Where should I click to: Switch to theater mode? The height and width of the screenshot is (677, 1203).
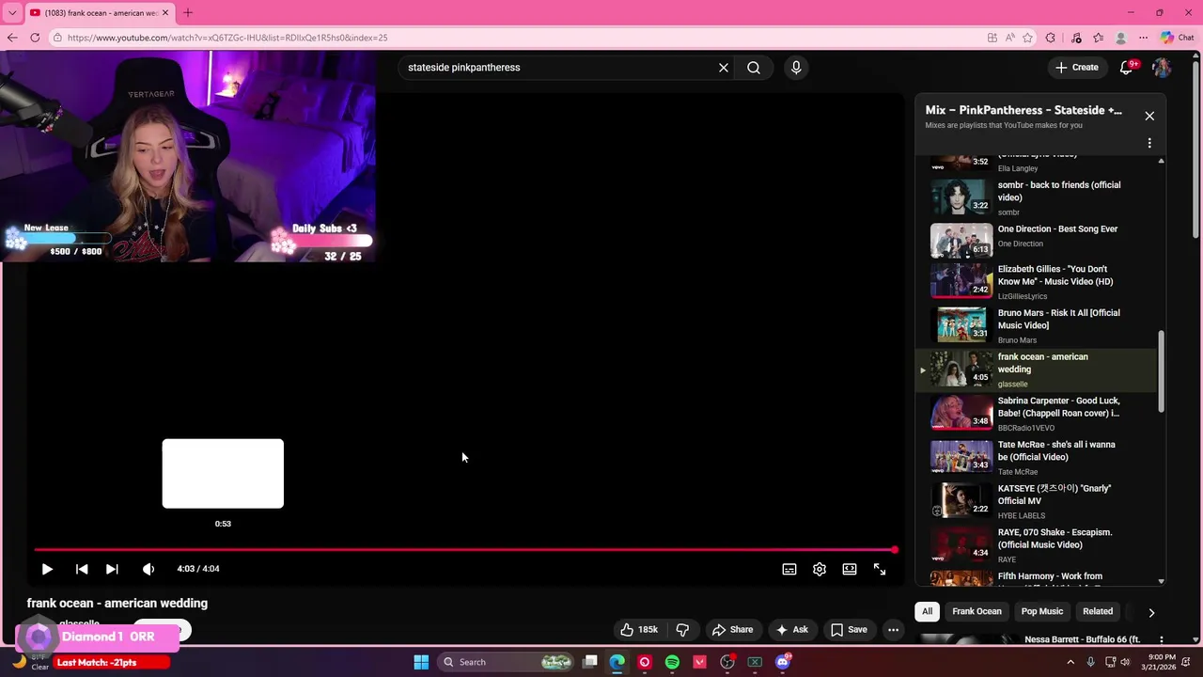850,569
